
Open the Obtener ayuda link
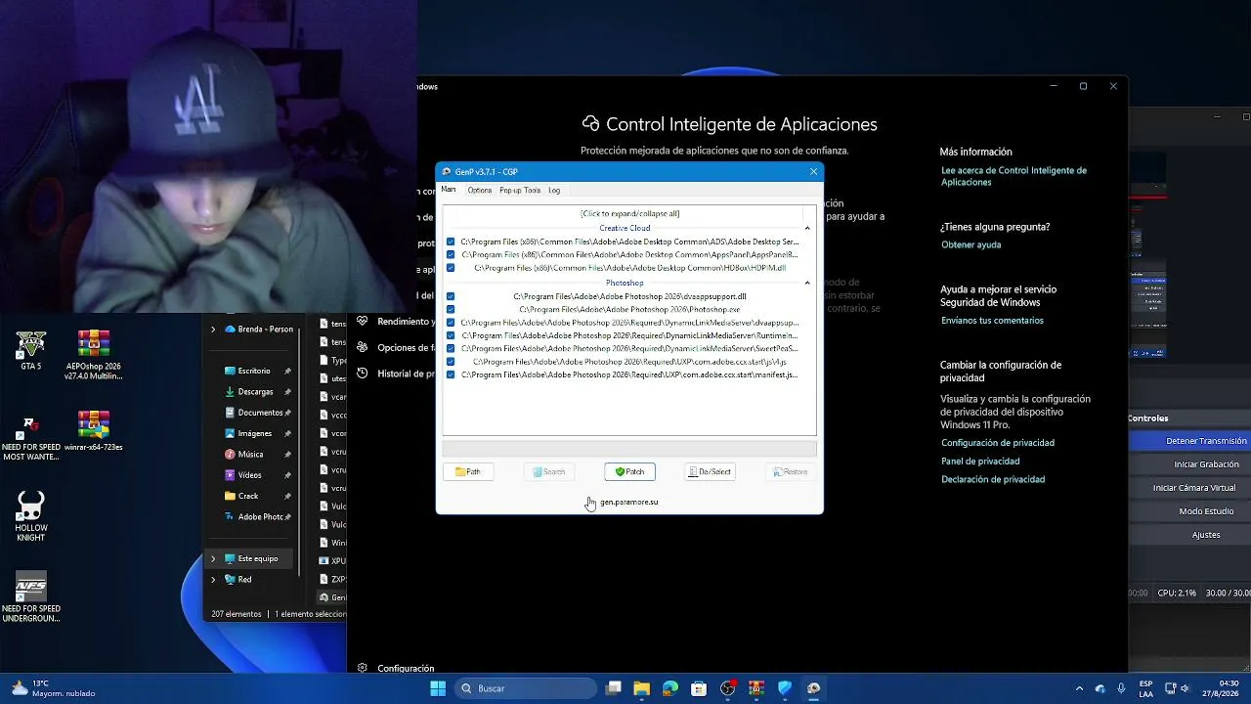point(971,244)
